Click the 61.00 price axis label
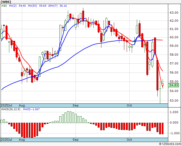Screen dimensions: 181x146 174,29
